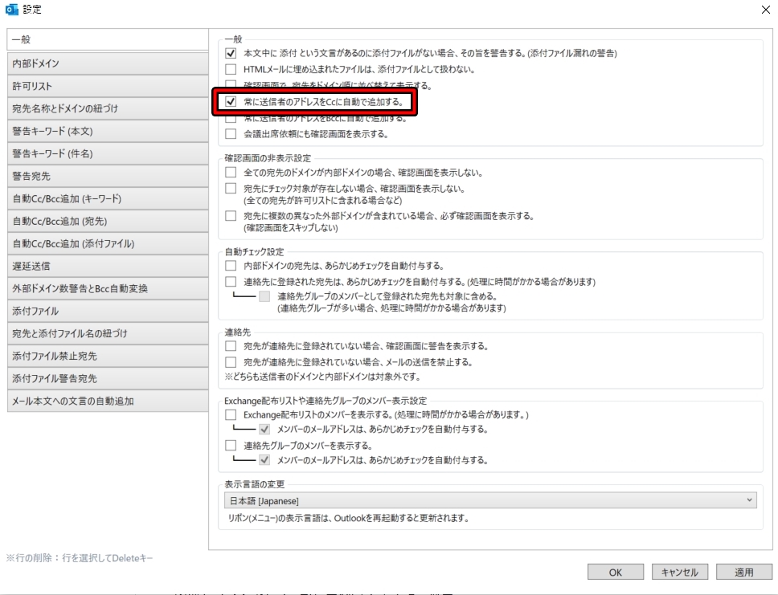The width and height of the screenshot is (778, 595).
Task: Dismiss changes with the キャンセル button
Action: click(x=680, y=572)
